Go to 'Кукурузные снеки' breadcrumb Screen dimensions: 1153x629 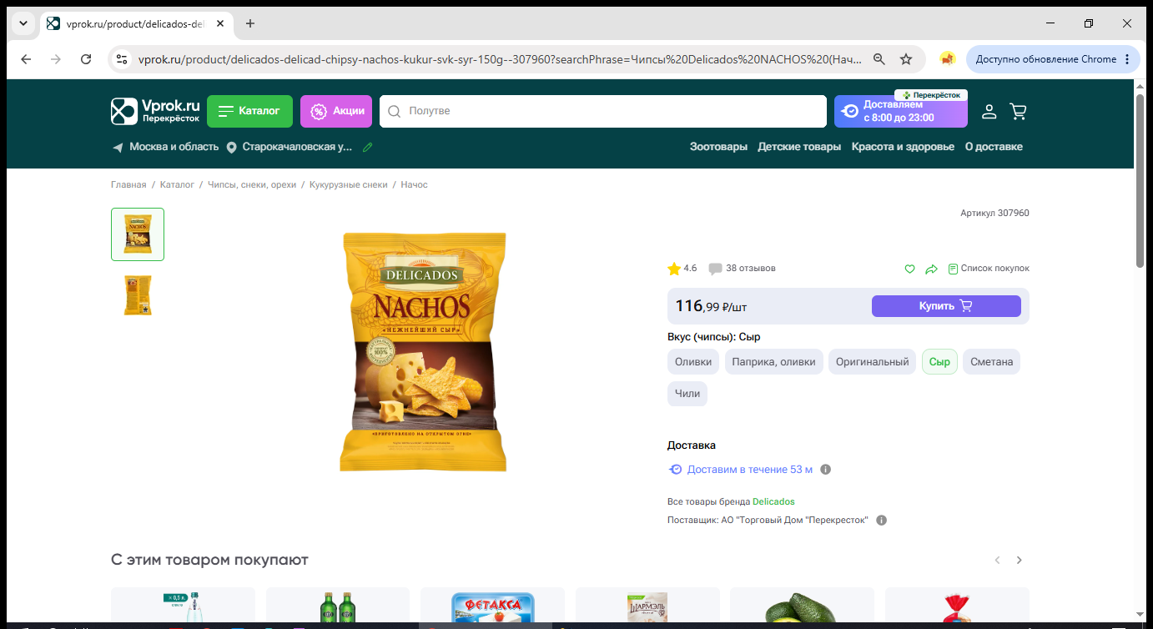(x=349, y=184)
